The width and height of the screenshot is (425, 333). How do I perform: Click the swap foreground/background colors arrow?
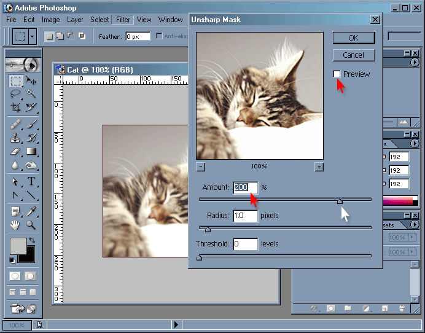tap(32, 240)
